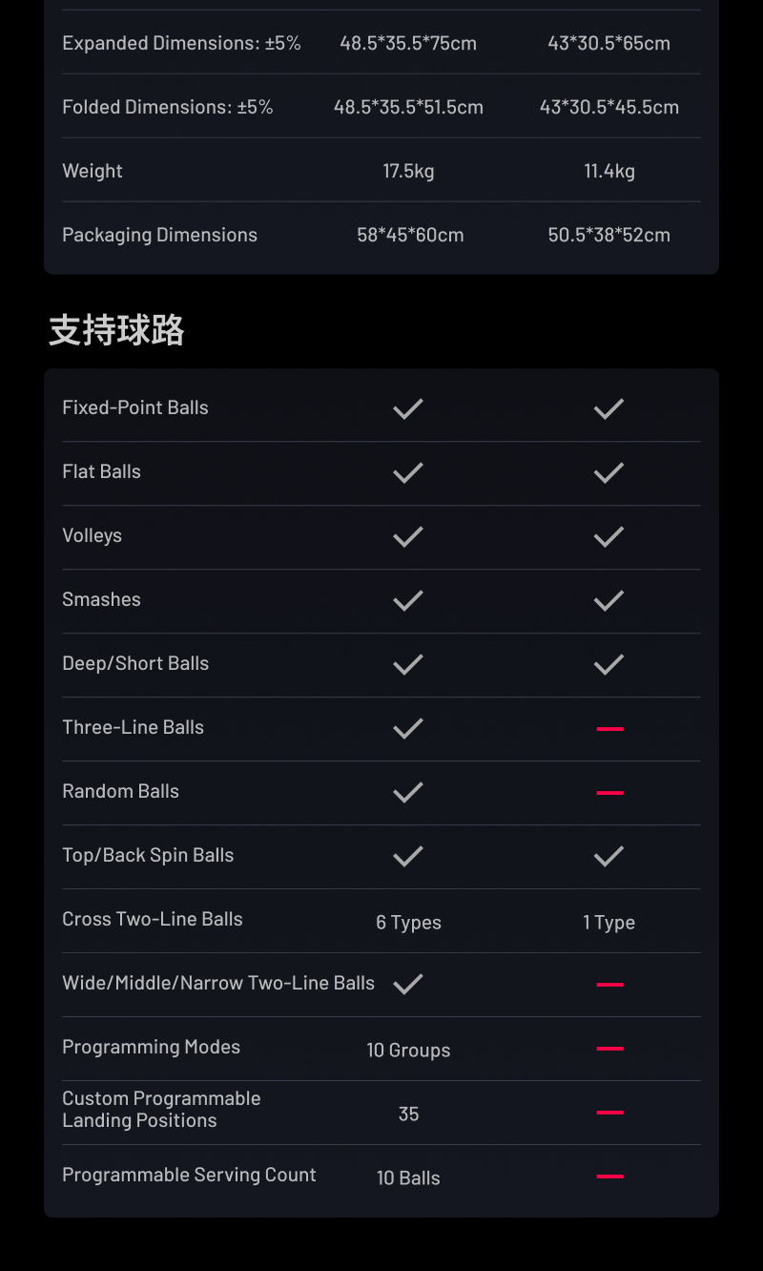Click the "Packaging Dimensions" row label
Image resolution: width=763 pixels, height=1271 pixels.
[x=159, y=235]
